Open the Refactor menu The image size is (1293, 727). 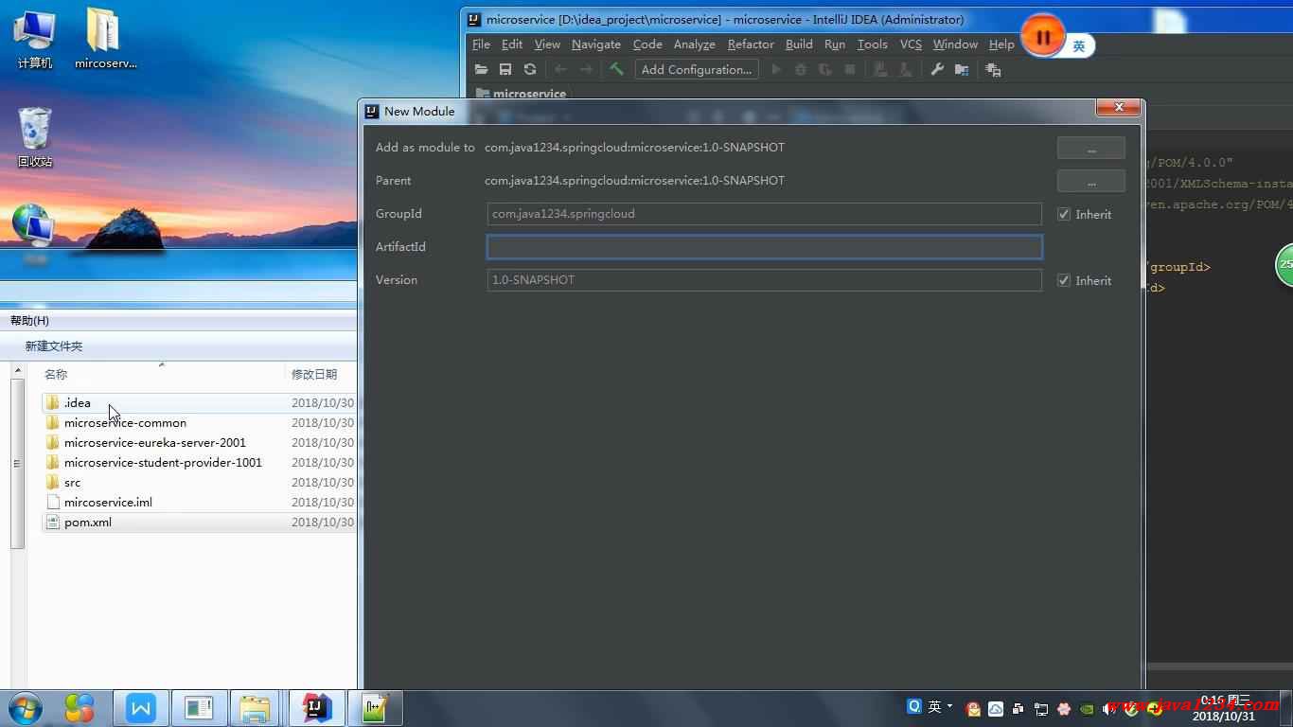751,44
